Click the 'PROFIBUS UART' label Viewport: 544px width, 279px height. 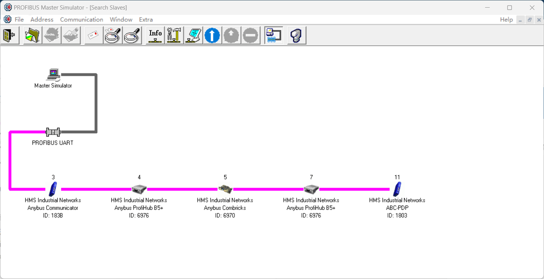(53, 143)
